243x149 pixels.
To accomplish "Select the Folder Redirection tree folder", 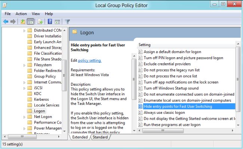I will click(48, 70).
